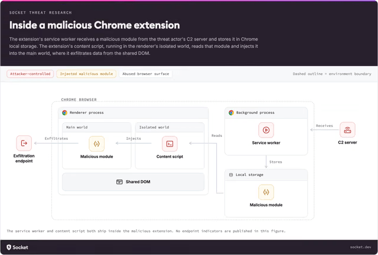Click the CHROME BROWSER boundary label
This screenshot has height=255, width=378.
79,100
